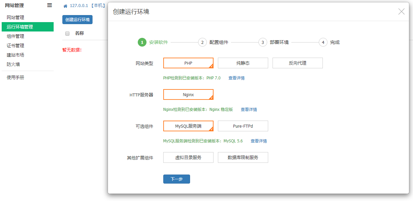The image size is (413, 201).
Task: Select PHP as website type
Action: pyautogui.click(x=188, y=63)
